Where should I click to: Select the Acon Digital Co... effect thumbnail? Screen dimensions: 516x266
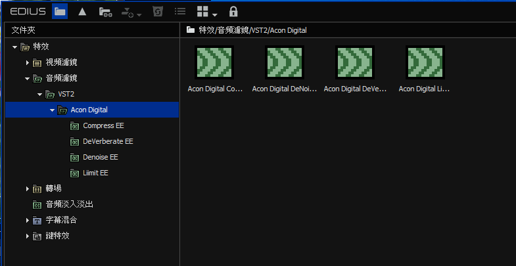tap(214, 62)
